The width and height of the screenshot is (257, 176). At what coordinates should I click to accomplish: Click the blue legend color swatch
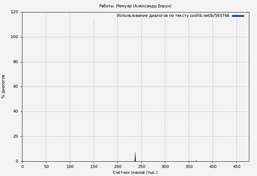[x=238, y=16]
